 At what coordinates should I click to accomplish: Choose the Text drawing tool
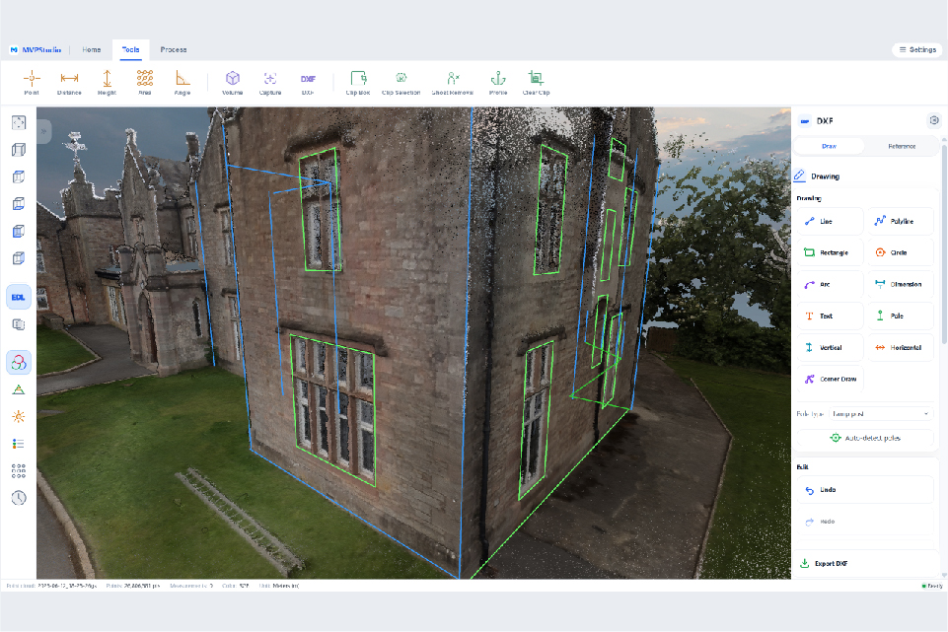(830, 316)
